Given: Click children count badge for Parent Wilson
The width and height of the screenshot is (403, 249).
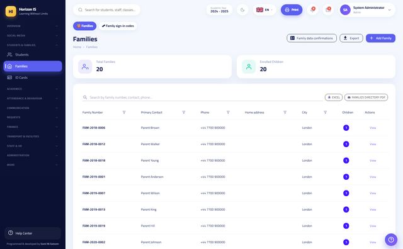Looking at the screenshot, I should 346,193.
